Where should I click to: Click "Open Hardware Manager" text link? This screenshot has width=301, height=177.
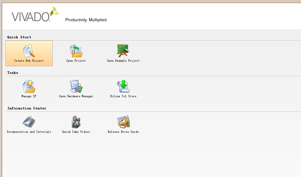(x=76, y=96)
